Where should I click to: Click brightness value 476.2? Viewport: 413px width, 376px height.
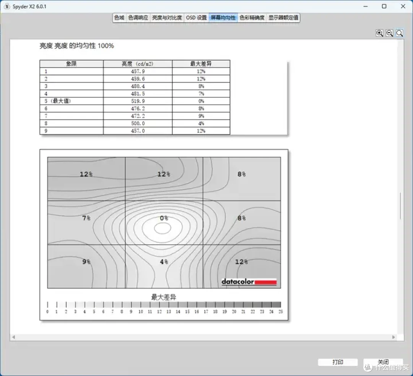pos(138,108)
